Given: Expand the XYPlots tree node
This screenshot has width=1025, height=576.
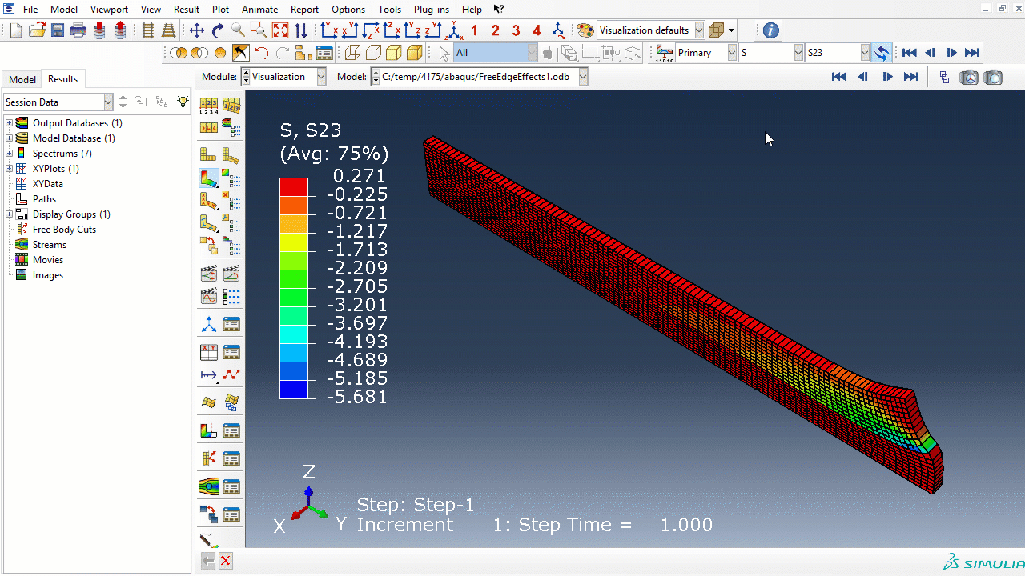Looking at the screenshot, I should (x=9, y=169).
